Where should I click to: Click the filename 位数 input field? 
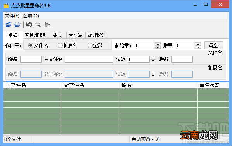pos(139,59)
